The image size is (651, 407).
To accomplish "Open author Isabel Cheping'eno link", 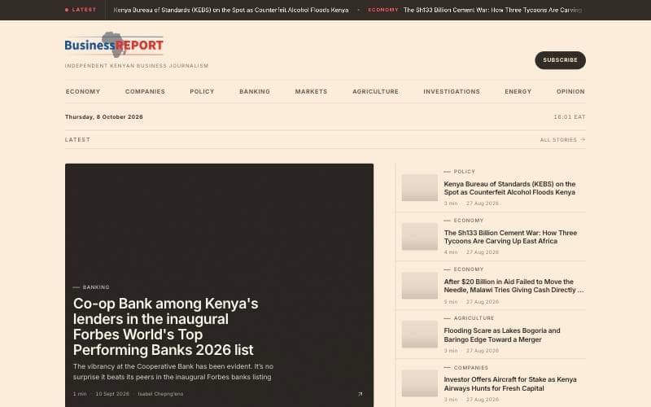I will pyautogui.click(x=160, y=394).
